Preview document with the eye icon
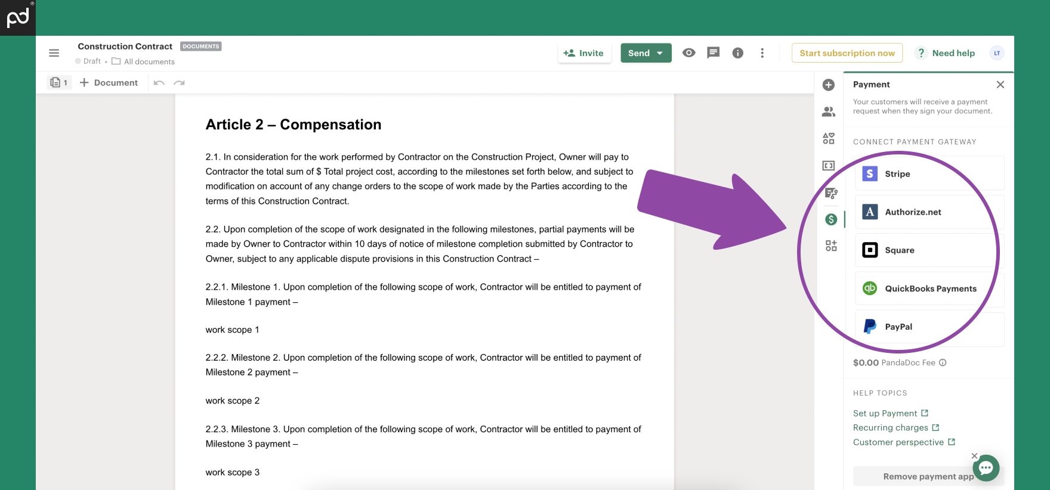The image size is (1050, 490). 688,52
